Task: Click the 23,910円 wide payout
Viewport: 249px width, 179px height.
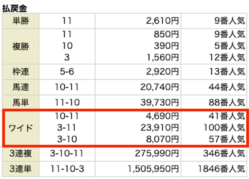Action: pyautogui.click(x=160, y=128)
